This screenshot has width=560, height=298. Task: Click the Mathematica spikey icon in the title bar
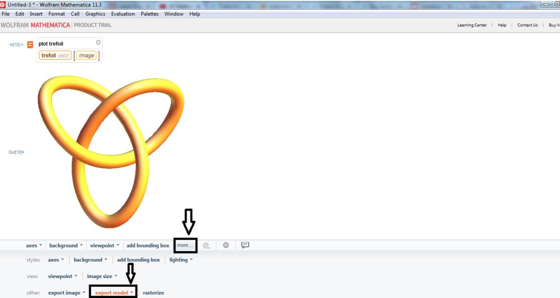point(4,4)
